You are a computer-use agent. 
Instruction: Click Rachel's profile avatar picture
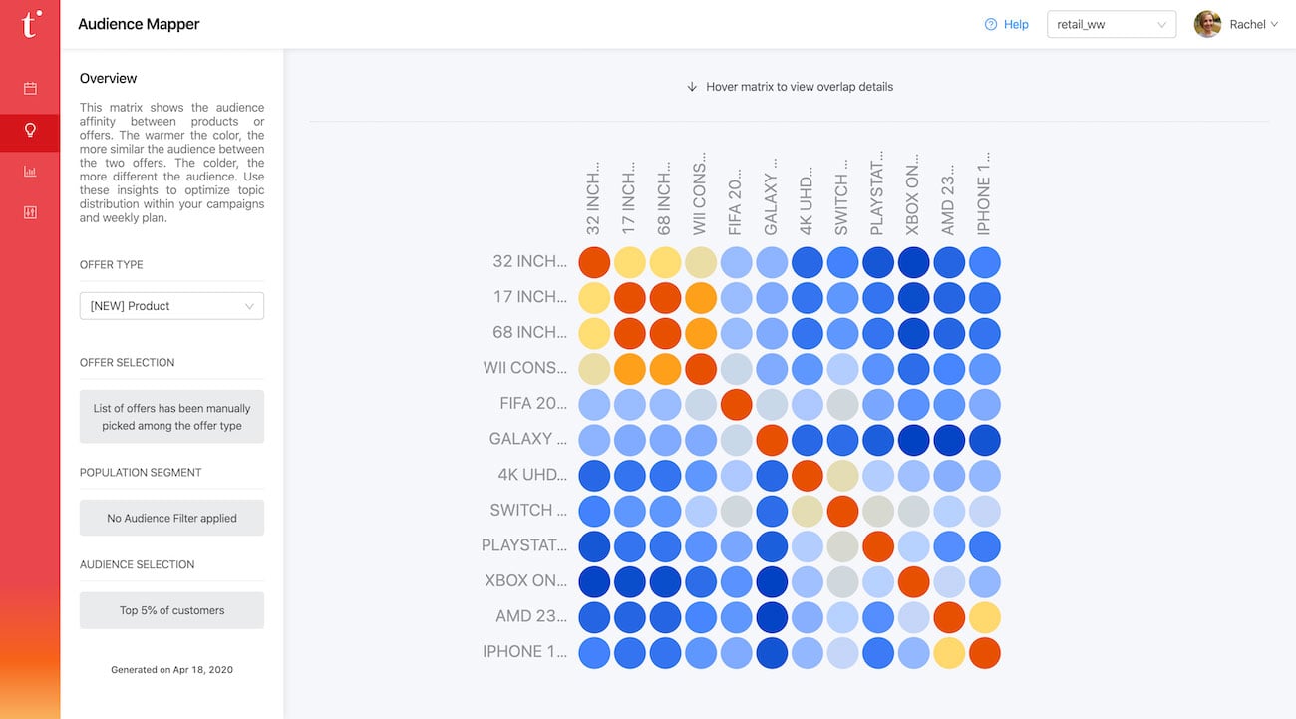(x=1207, y=24)
